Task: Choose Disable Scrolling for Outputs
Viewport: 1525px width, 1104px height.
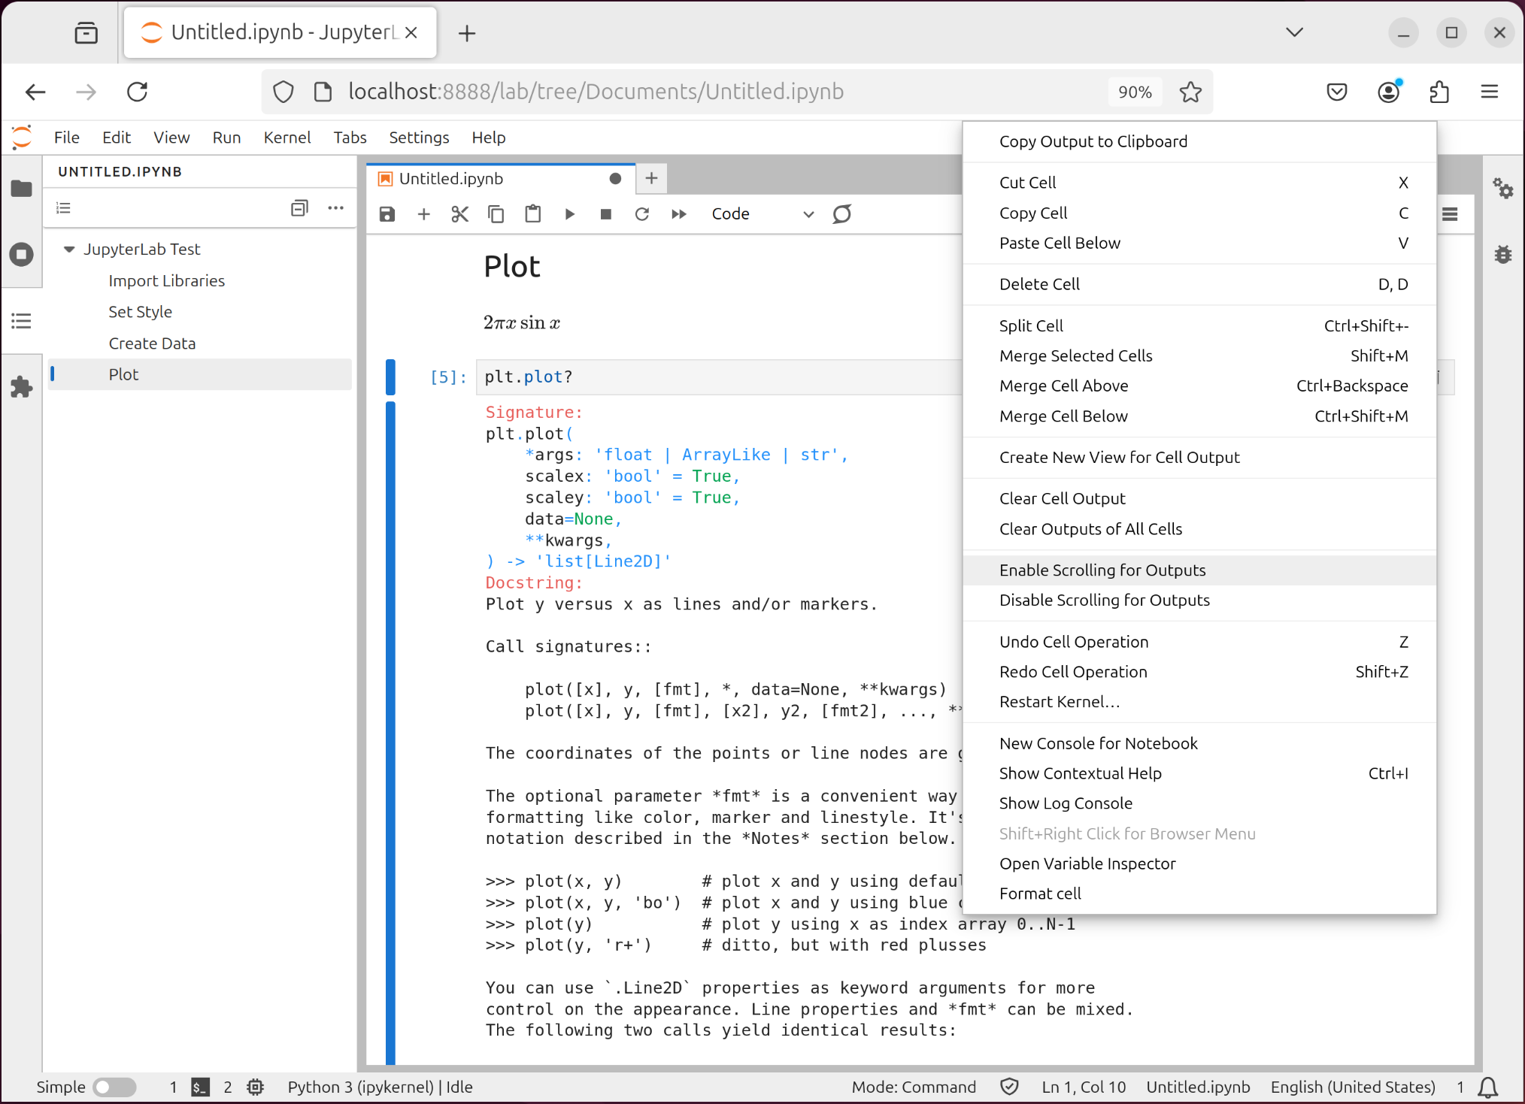Action: coord(1199,600)
